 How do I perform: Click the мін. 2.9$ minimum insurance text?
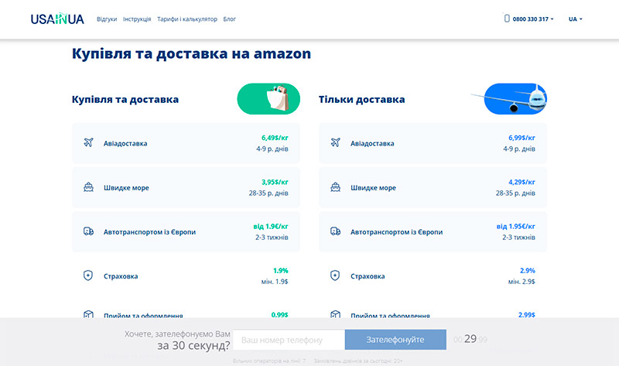point(522,282)
